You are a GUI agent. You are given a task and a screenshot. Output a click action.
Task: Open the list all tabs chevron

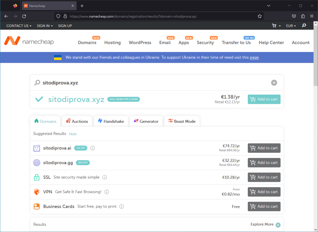[x=269, y=6]
